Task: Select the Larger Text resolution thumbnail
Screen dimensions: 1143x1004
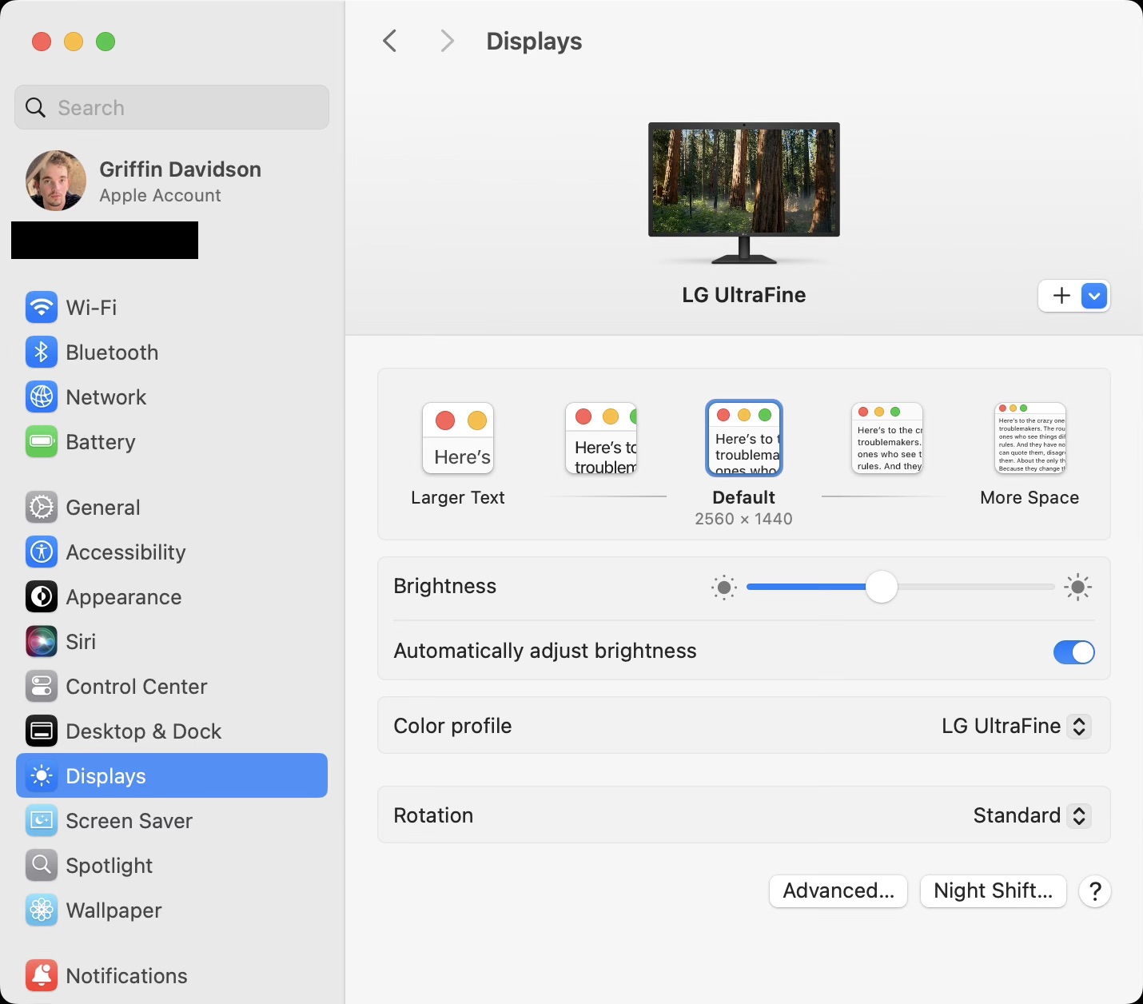Action: tap(458, 438)
